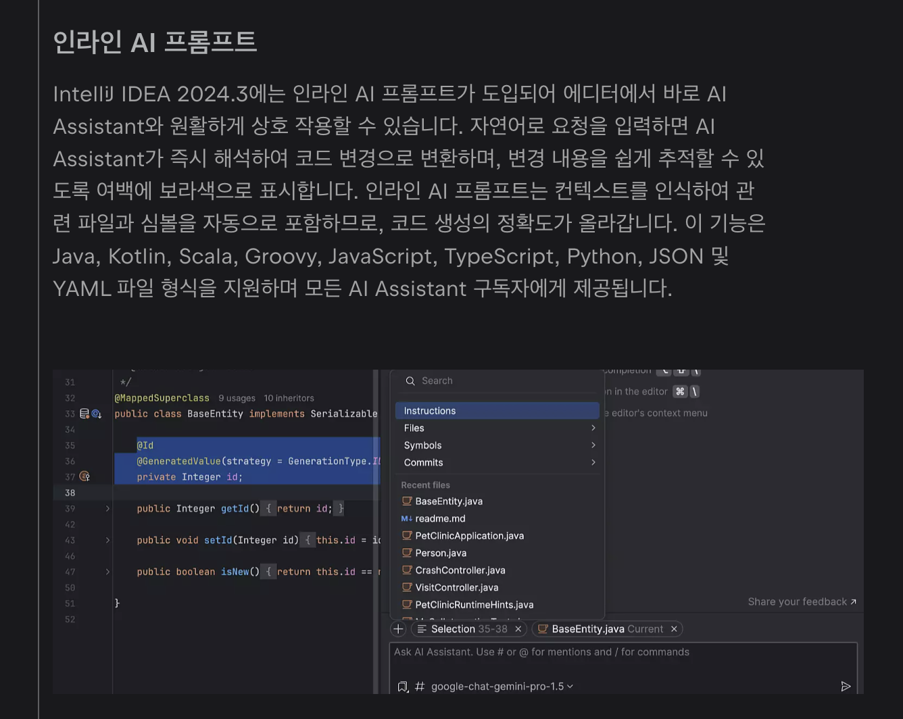Screen dimensions: 903x719
Task: Click the Java icon in BaseEntity.java Current chip
Action: (x=543, y=629)
